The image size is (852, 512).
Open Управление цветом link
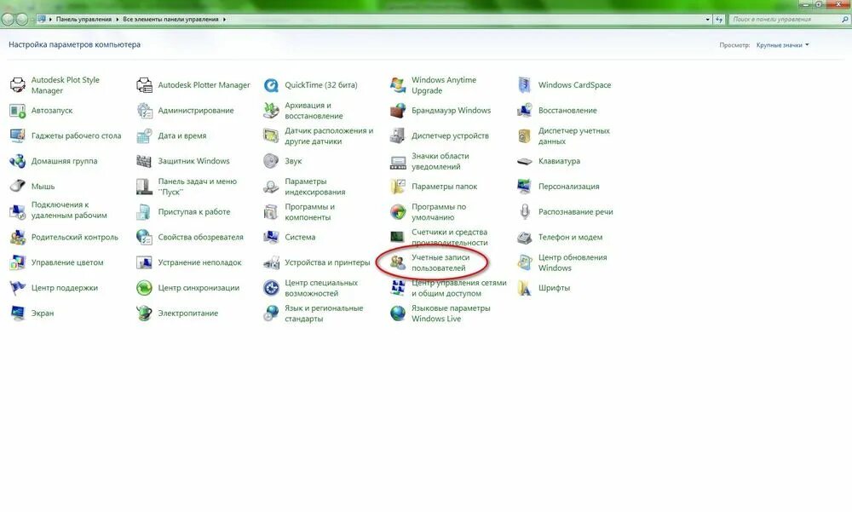click(x=66, y=262)
